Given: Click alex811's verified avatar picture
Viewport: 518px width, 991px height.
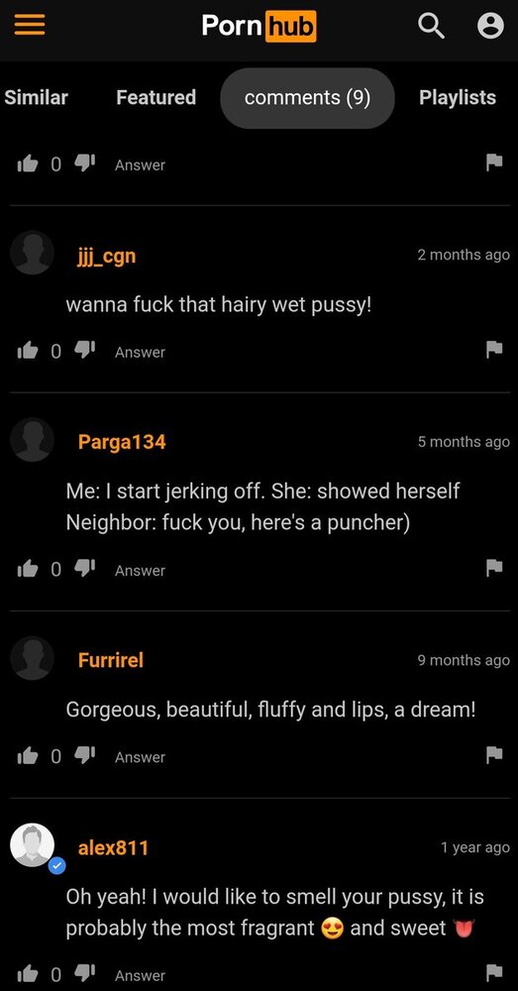Looking at the screenshot, I should coord(33,845).
